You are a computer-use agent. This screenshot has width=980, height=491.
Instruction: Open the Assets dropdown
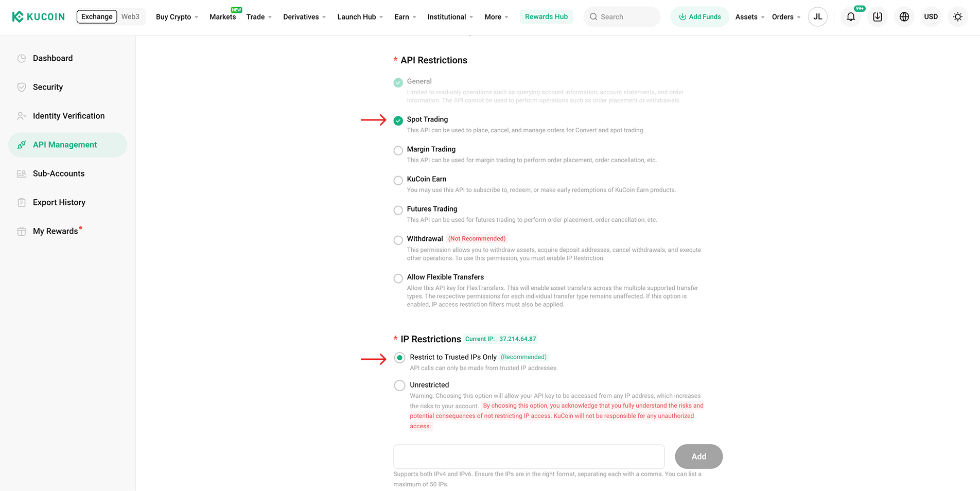(x=749, y=17)
